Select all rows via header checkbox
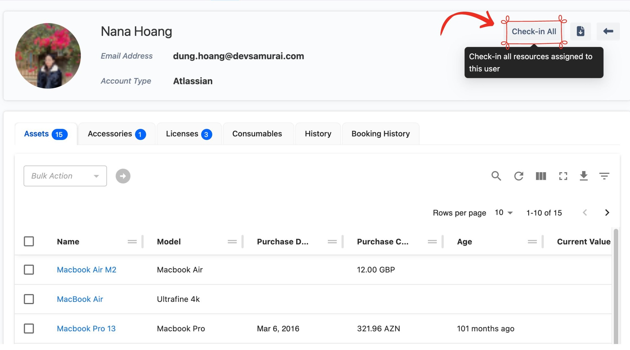The width and height of the screenshot is (630, 350). (x=29, y=241)
